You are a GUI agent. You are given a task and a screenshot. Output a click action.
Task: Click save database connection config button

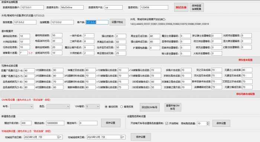point(196,7)
